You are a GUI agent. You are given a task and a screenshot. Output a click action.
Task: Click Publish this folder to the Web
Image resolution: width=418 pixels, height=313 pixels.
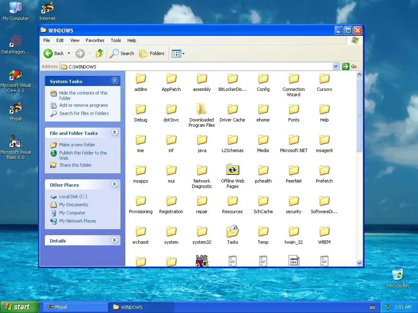click(x=83, y=155)
